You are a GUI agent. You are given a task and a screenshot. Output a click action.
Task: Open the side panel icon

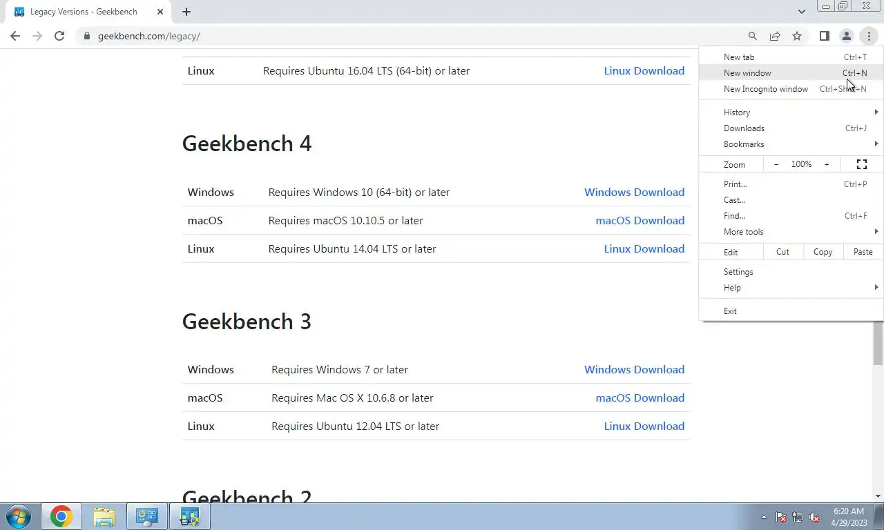click(x=824, y=36)
